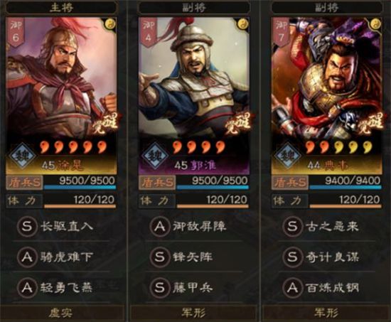Viewport: 391px width, 322px height.
Task: Click the S rank icon beside 古之恶来
Action: [292, 226]
